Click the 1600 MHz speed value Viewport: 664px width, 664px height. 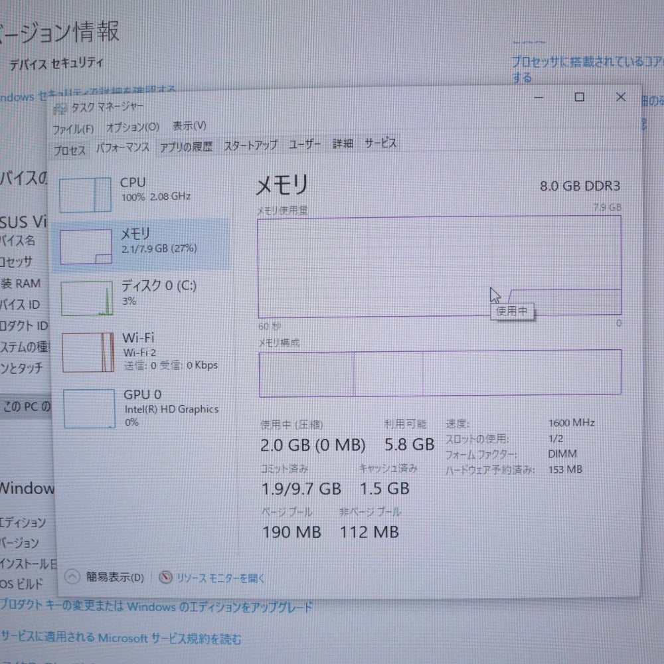click(x=571, y=422)
